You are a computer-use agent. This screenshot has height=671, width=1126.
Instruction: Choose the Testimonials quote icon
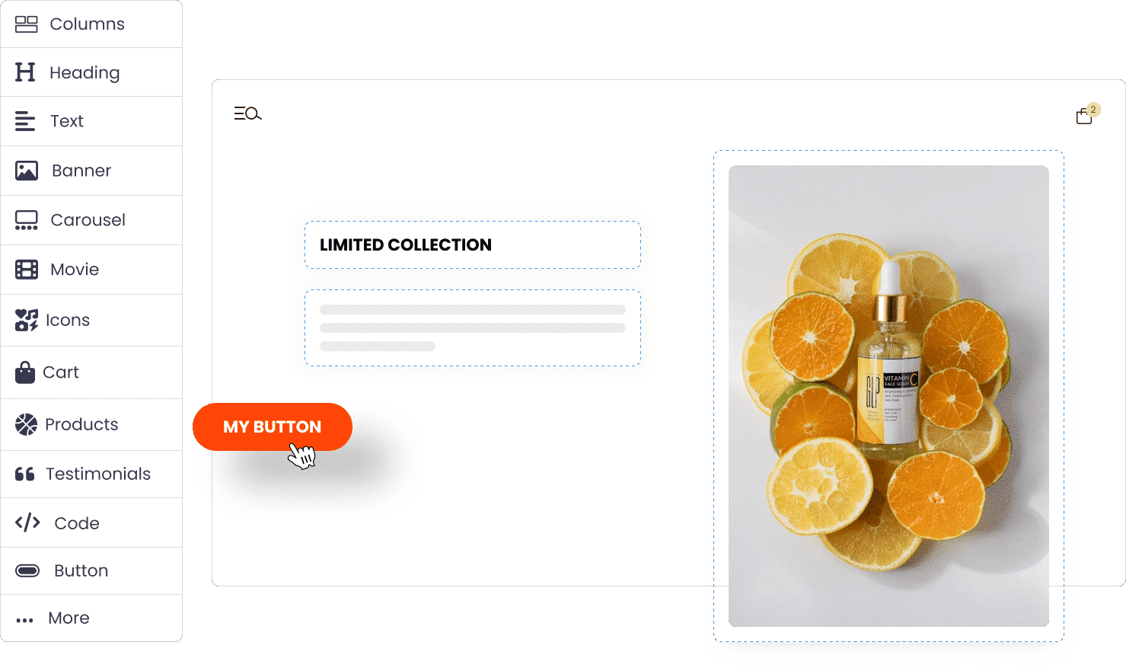click(x=25, y=474)
